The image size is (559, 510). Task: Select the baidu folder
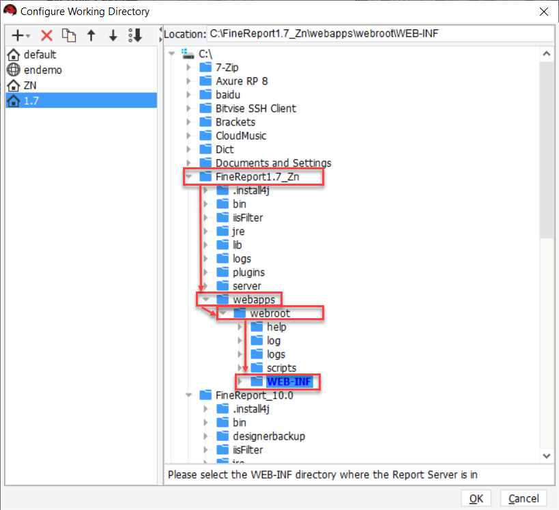tap(228, 95)
